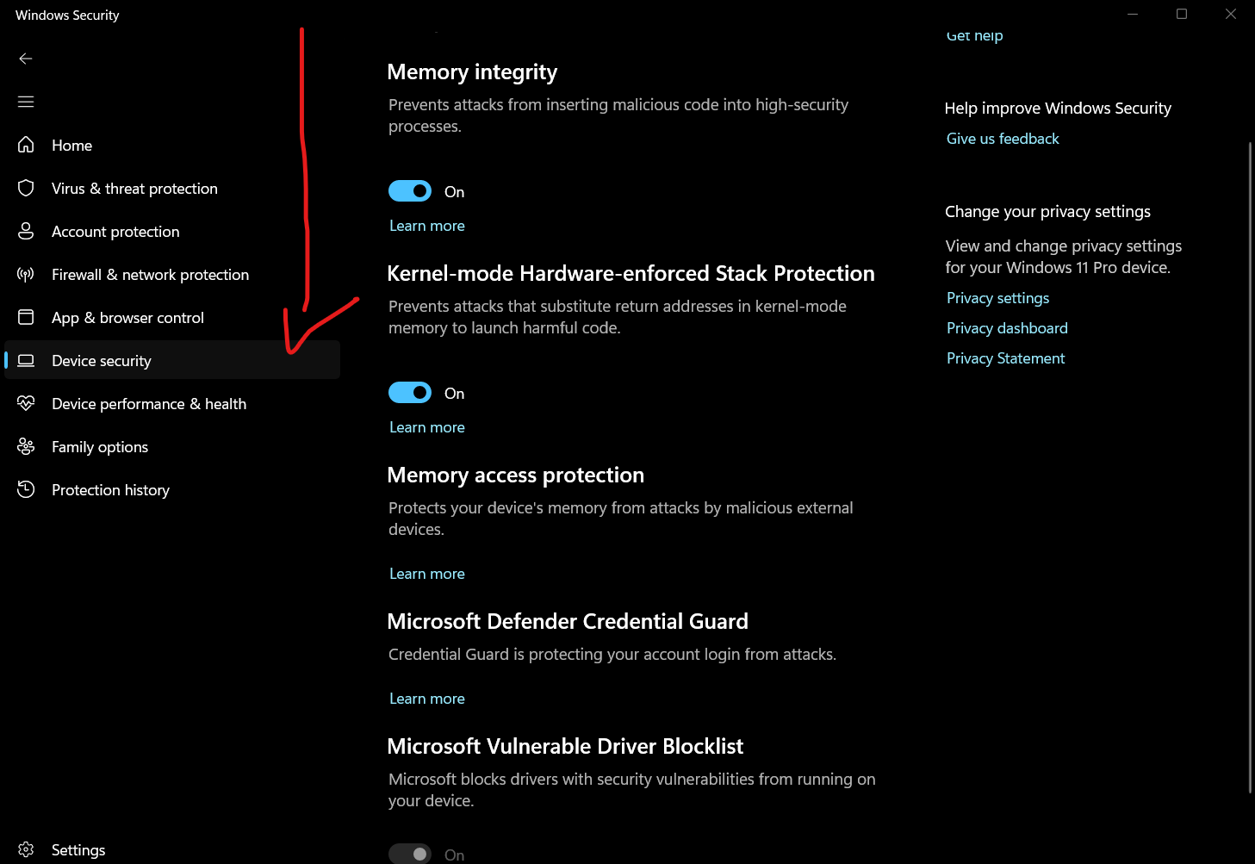Click the Device performance heart icon

(26, 403)
